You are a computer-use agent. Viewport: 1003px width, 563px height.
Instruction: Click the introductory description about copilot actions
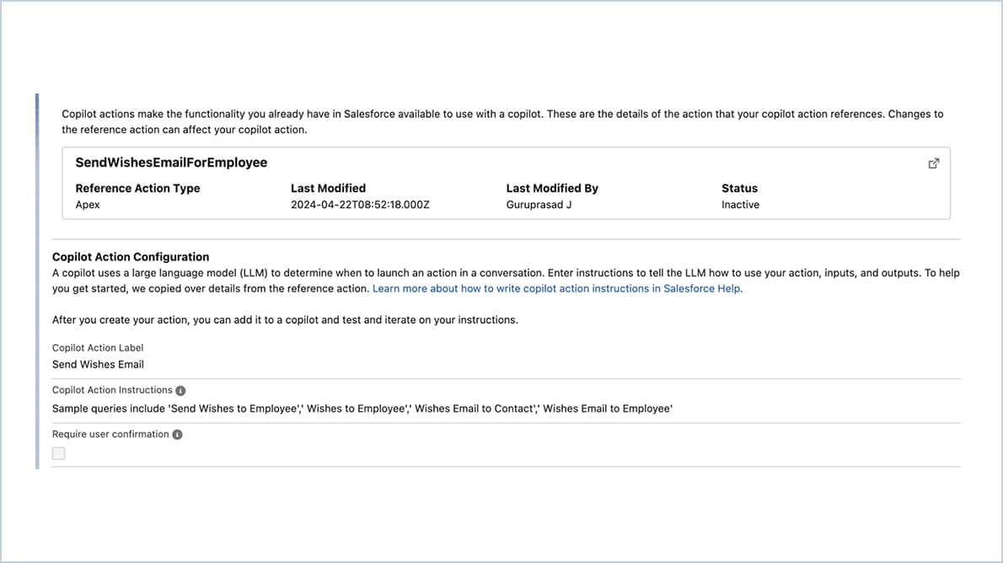pos(501,121)
